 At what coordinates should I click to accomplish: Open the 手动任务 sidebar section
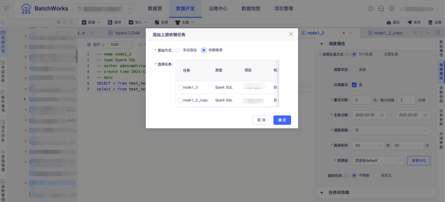click(3, 71)
